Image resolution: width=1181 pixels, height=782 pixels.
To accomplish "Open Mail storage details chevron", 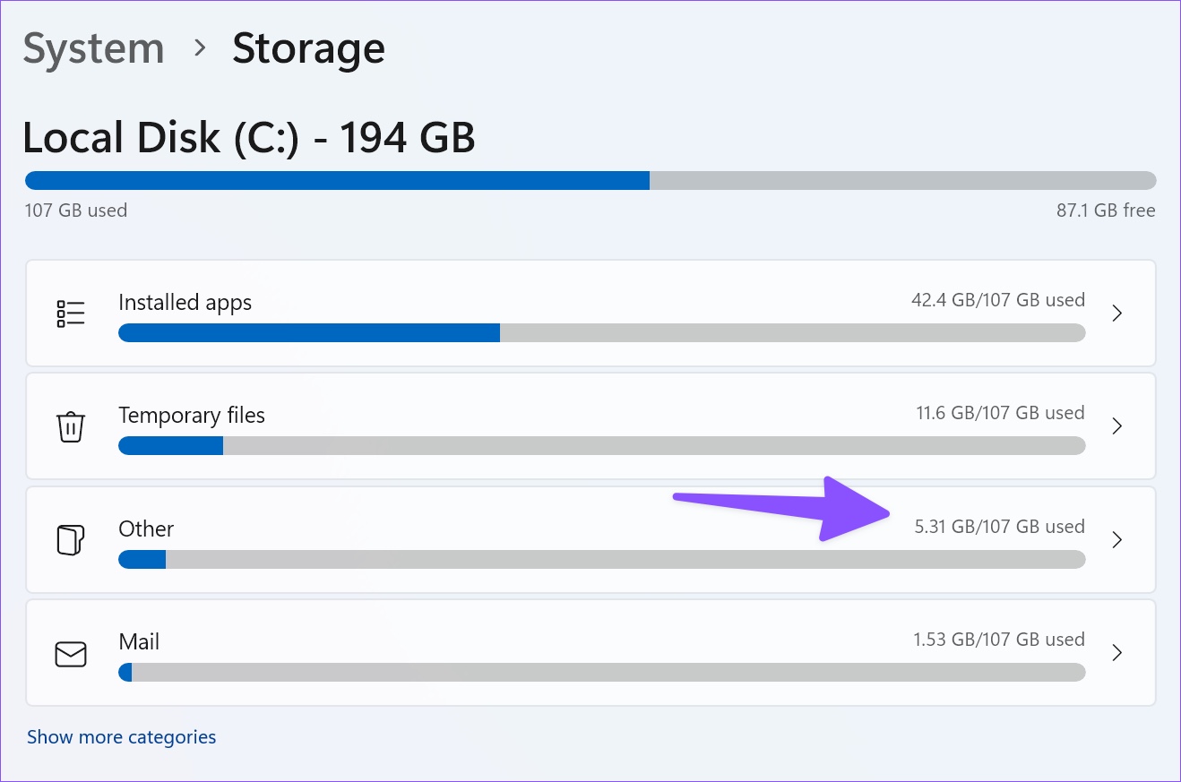I will [1117, 653].
